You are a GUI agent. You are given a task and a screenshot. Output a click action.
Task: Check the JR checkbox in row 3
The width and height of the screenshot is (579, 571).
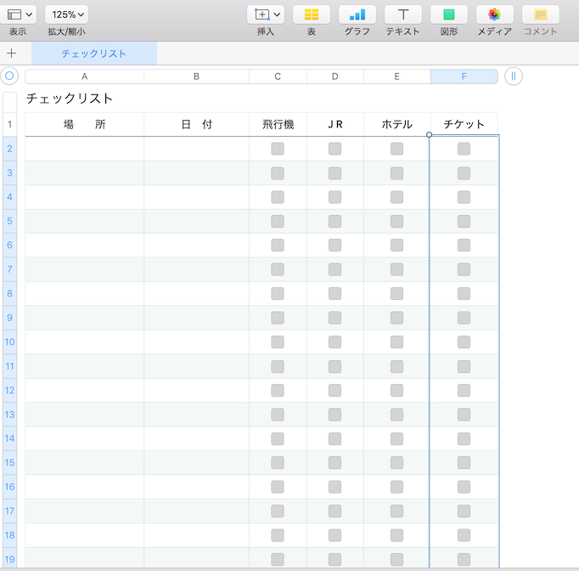pyautogui.click(x=334, y=173)
